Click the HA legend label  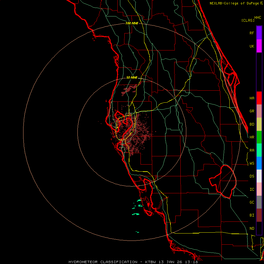[252, 98]
